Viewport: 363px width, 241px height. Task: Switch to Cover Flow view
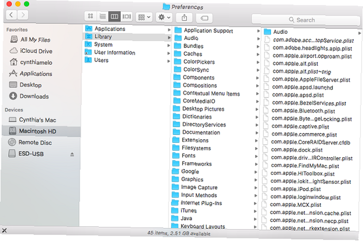[x=126, y=16]
